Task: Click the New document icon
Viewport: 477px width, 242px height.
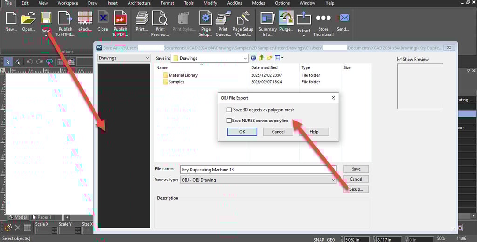Action: 11,18
